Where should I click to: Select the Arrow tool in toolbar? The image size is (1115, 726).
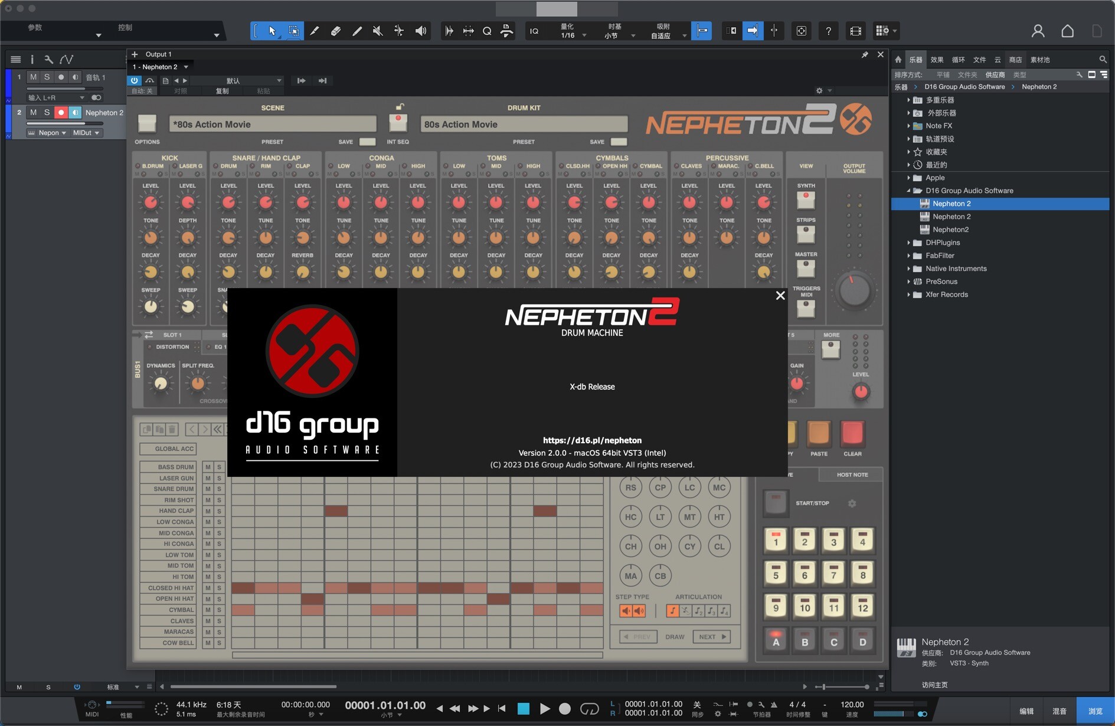(272, 31)
